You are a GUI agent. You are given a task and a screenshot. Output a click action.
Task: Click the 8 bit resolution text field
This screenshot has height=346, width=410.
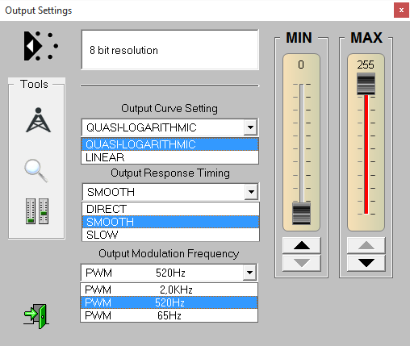click(170, 50)
